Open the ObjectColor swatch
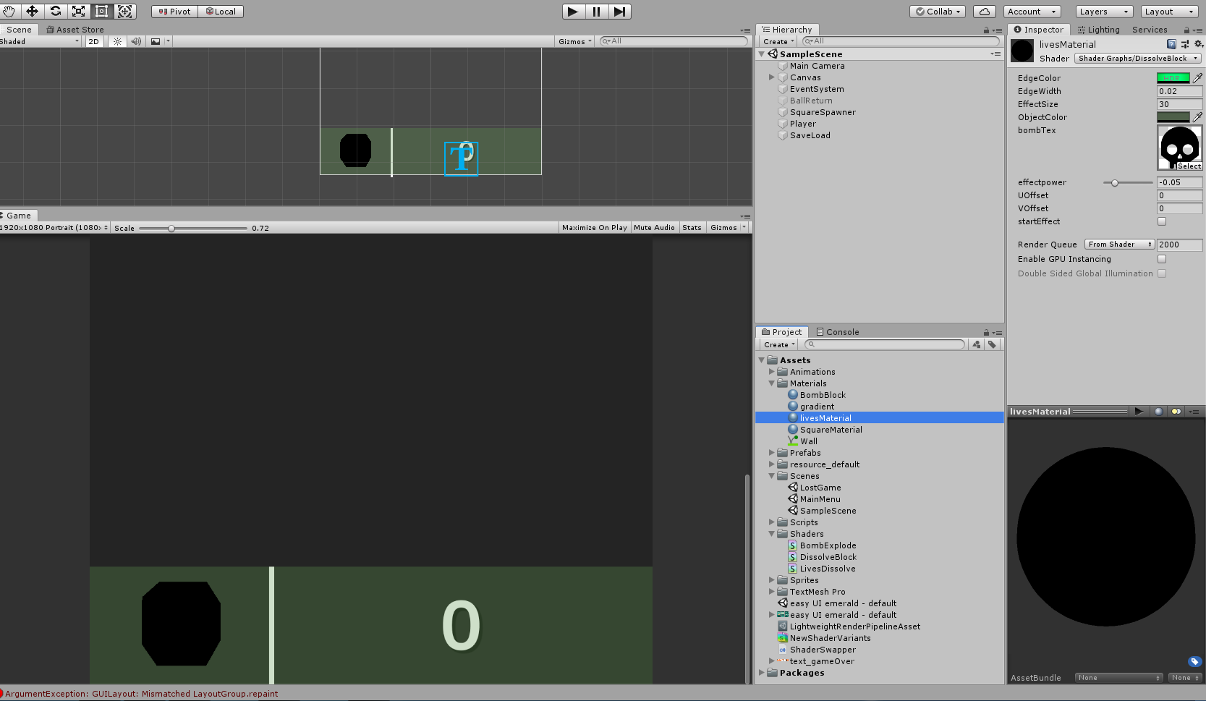Image resolution: width=1206 pixels, height=701 pixels. click(x=1173, y=117)
